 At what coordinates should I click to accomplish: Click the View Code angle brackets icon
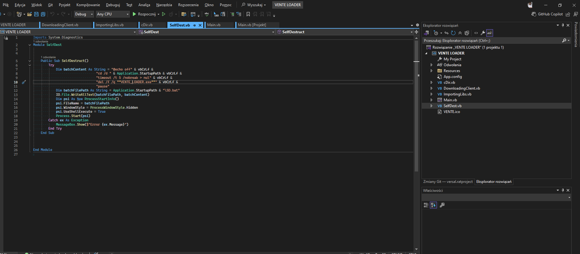[x=476, y=33]
